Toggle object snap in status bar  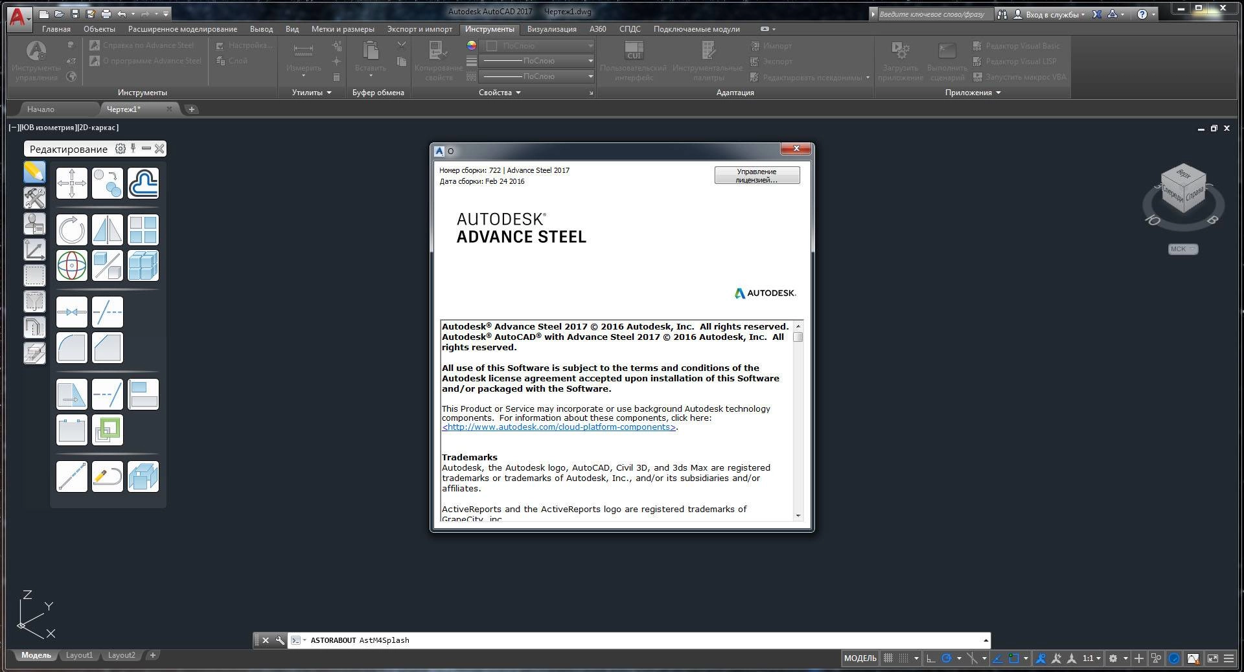click(1014, 658)
